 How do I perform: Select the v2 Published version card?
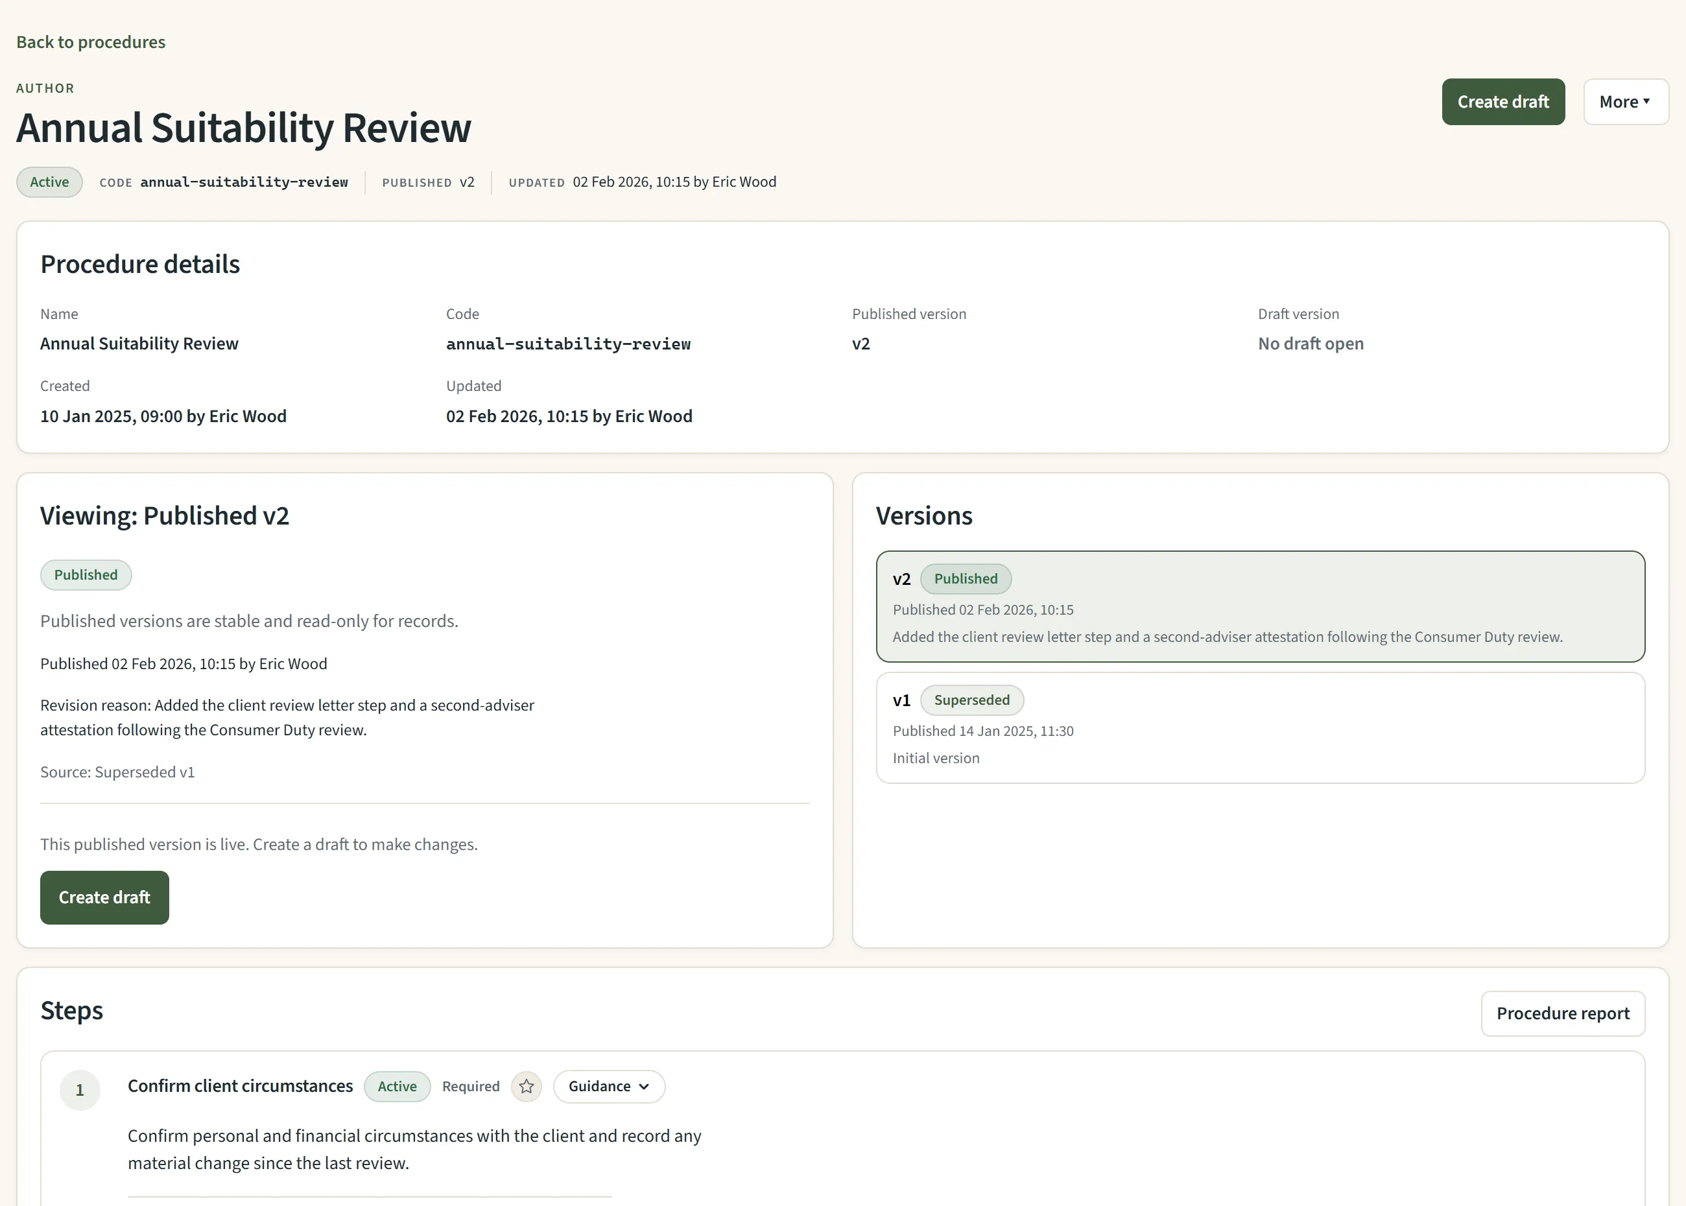(x=1261, y=606)
